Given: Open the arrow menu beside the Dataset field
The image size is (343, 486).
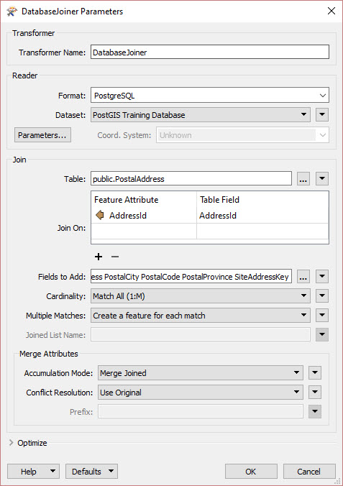Looking at the screenshot, I should point(322,115).
